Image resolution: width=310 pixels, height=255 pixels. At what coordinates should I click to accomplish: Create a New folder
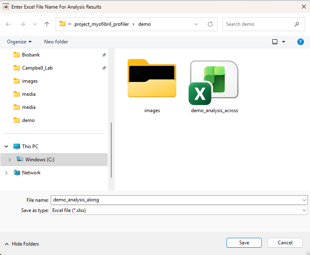point(56,42)
